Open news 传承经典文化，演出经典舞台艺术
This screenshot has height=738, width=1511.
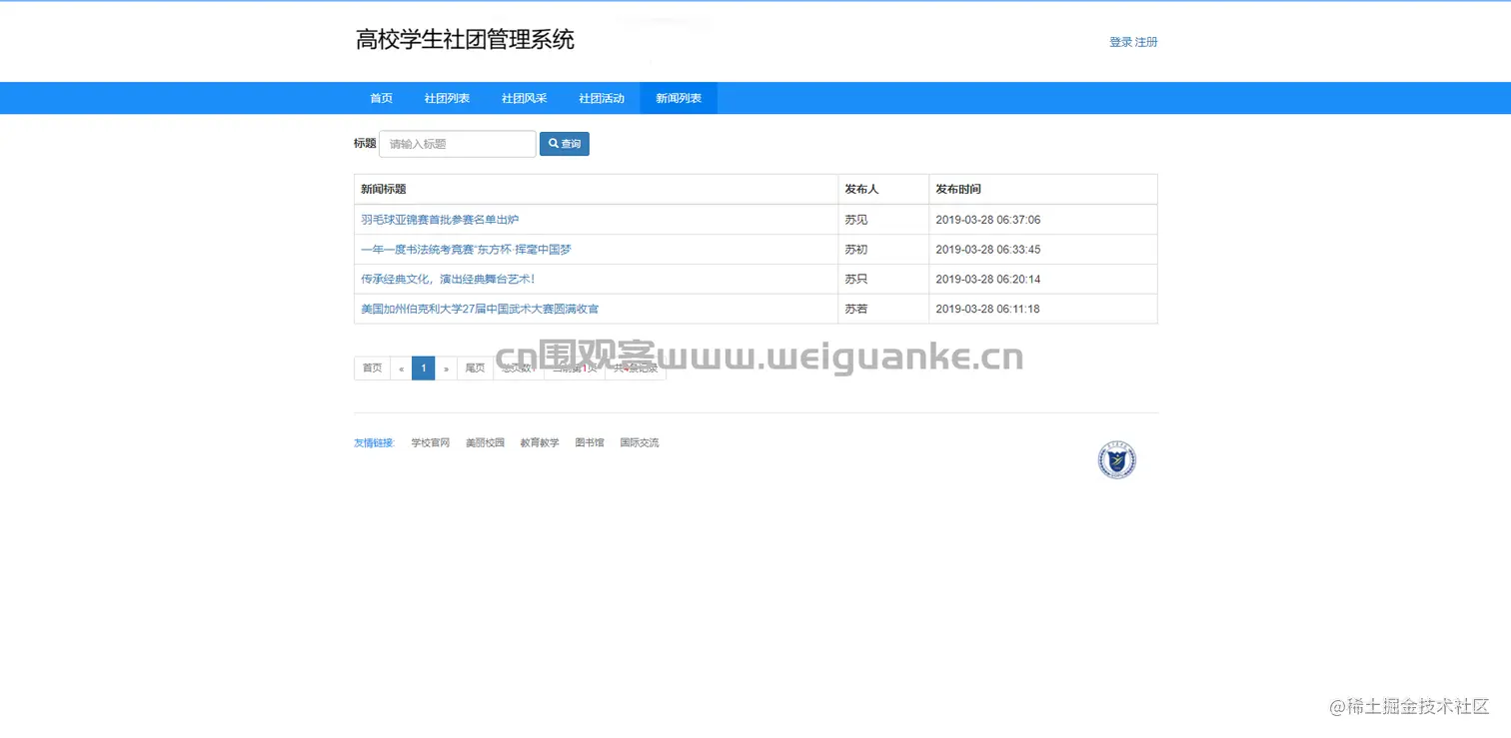point(448,280)
